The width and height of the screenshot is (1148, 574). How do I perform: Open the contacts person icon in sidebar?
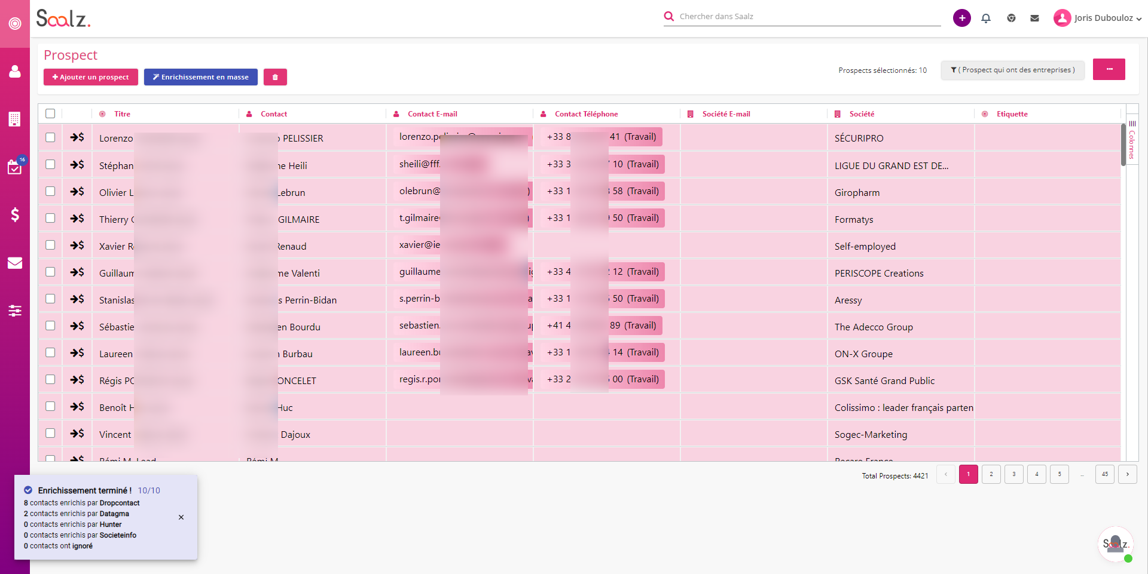coord(15,72)
